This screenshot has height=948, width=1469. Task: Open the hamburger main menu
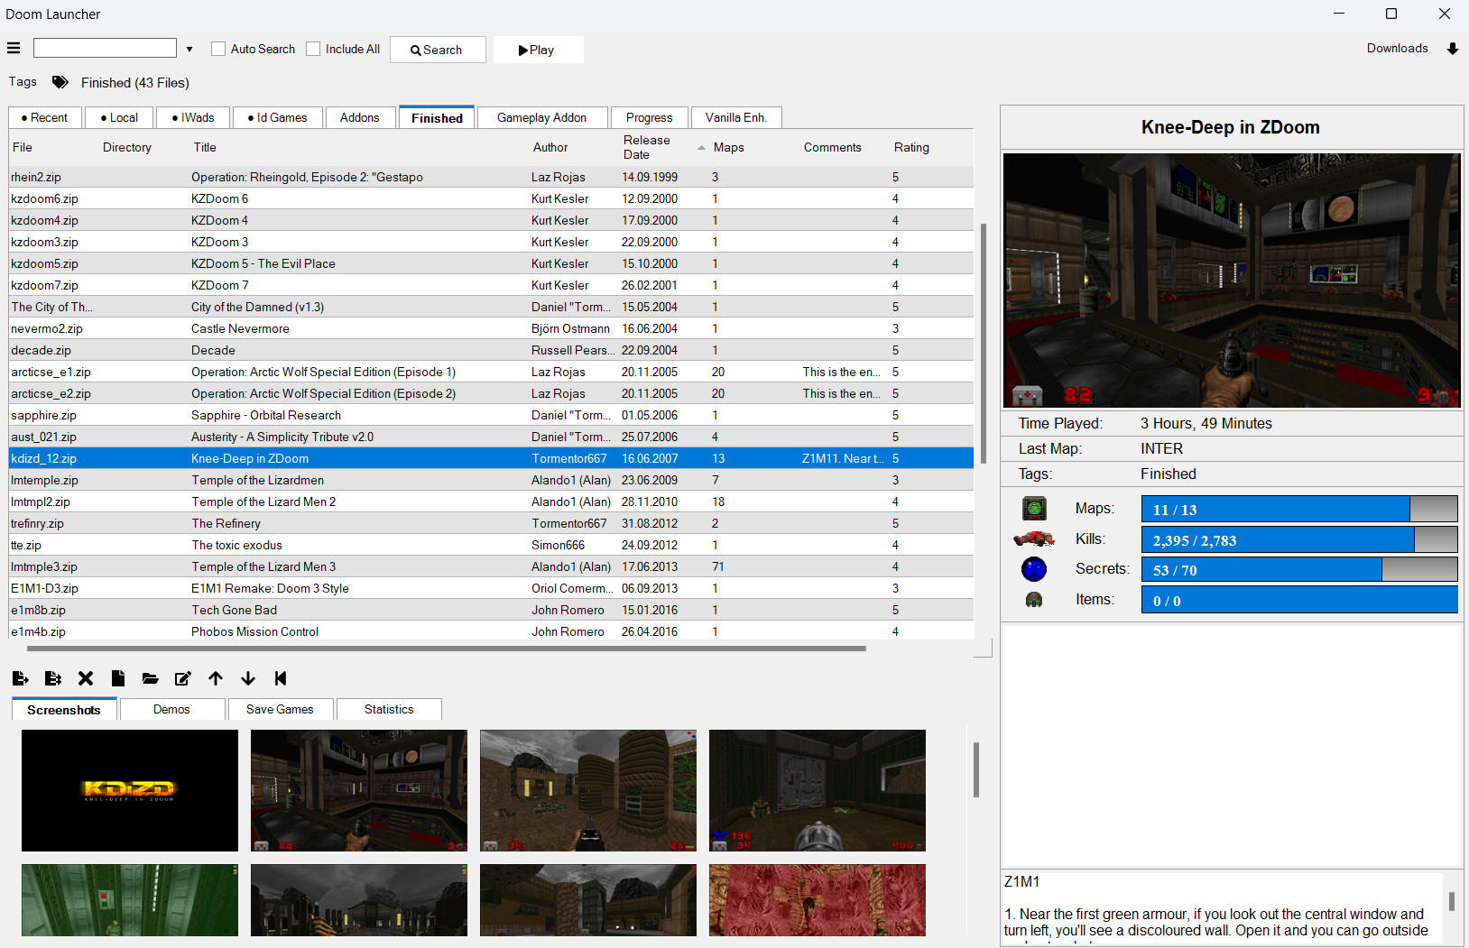pos(14,49)
